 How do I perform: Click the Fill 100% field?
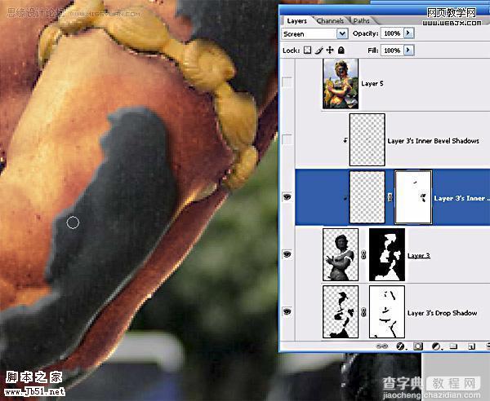click(x=392, y=51)
